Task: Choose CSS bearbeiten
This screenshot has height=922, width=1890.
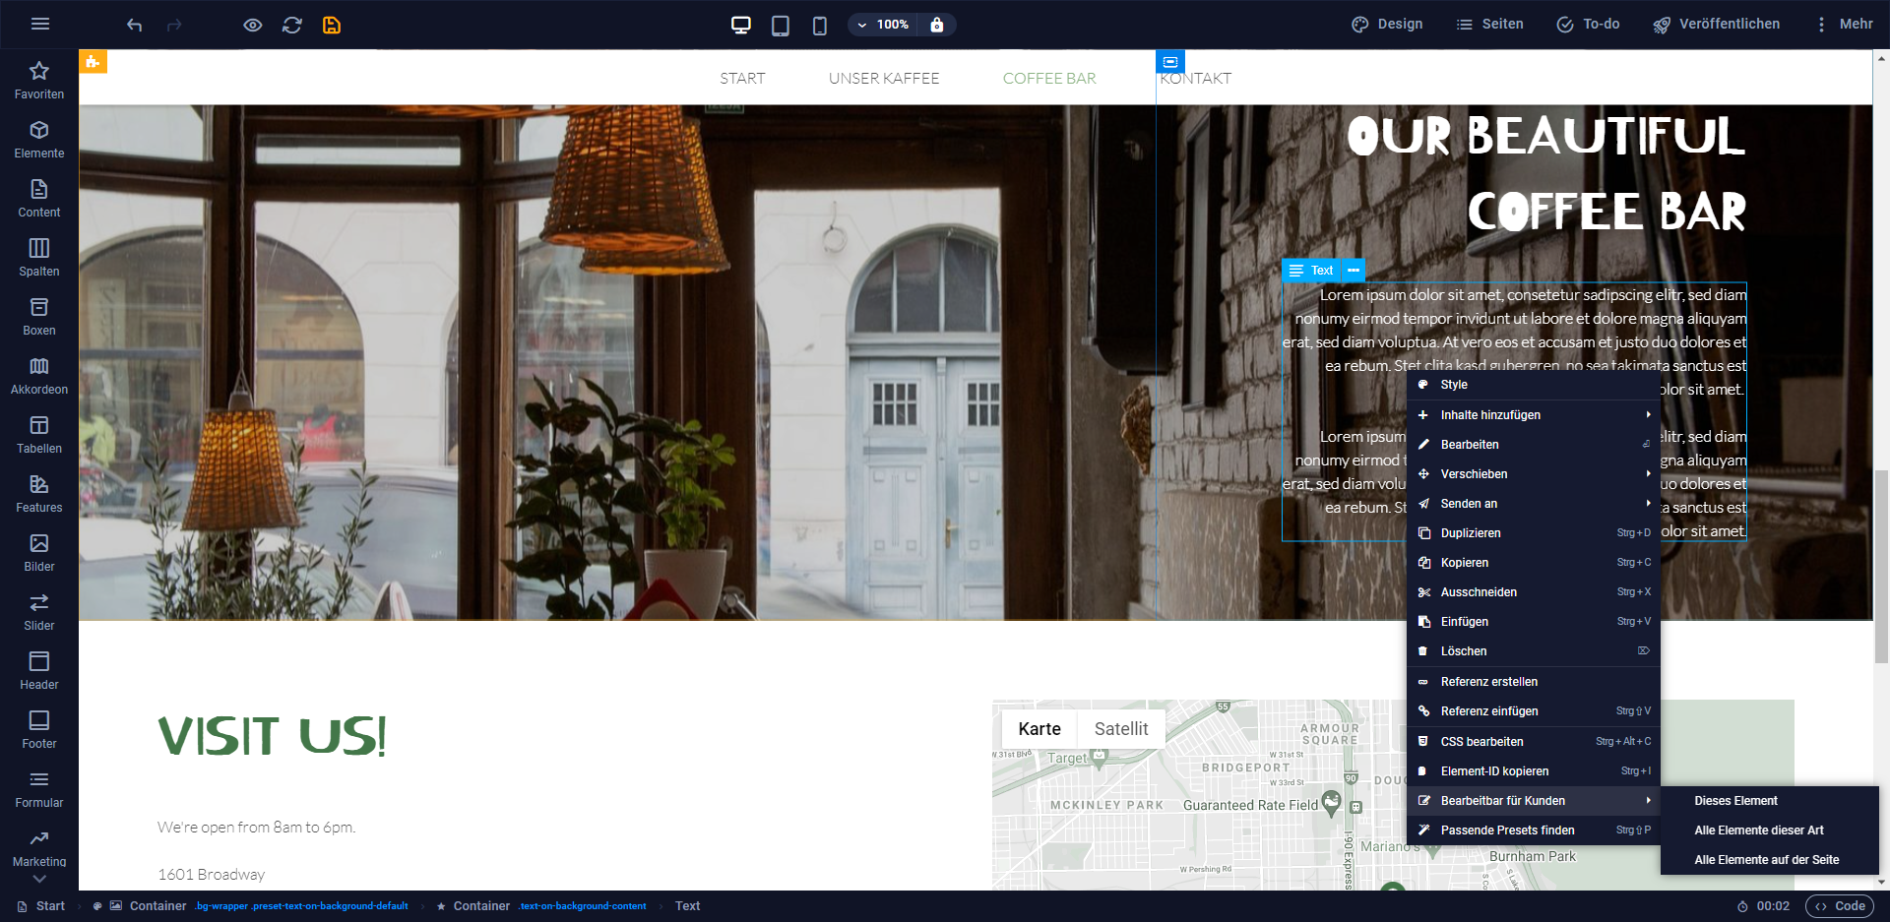Action: [1534, 742]
